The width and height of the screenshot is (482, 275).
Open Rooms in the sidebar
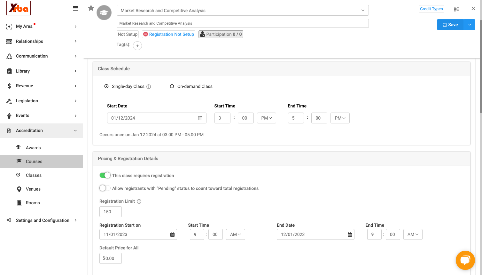tap(42, 203)
